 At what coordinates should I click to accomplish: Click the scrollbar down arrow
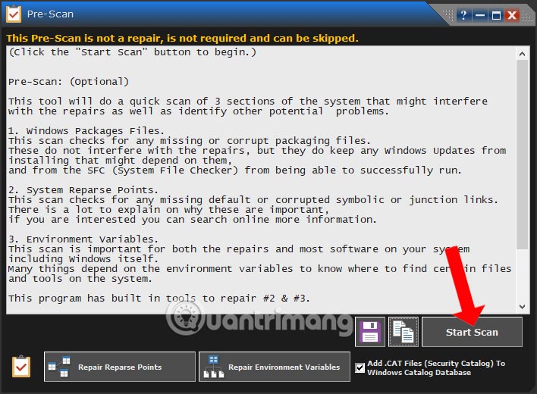[522, 307]
